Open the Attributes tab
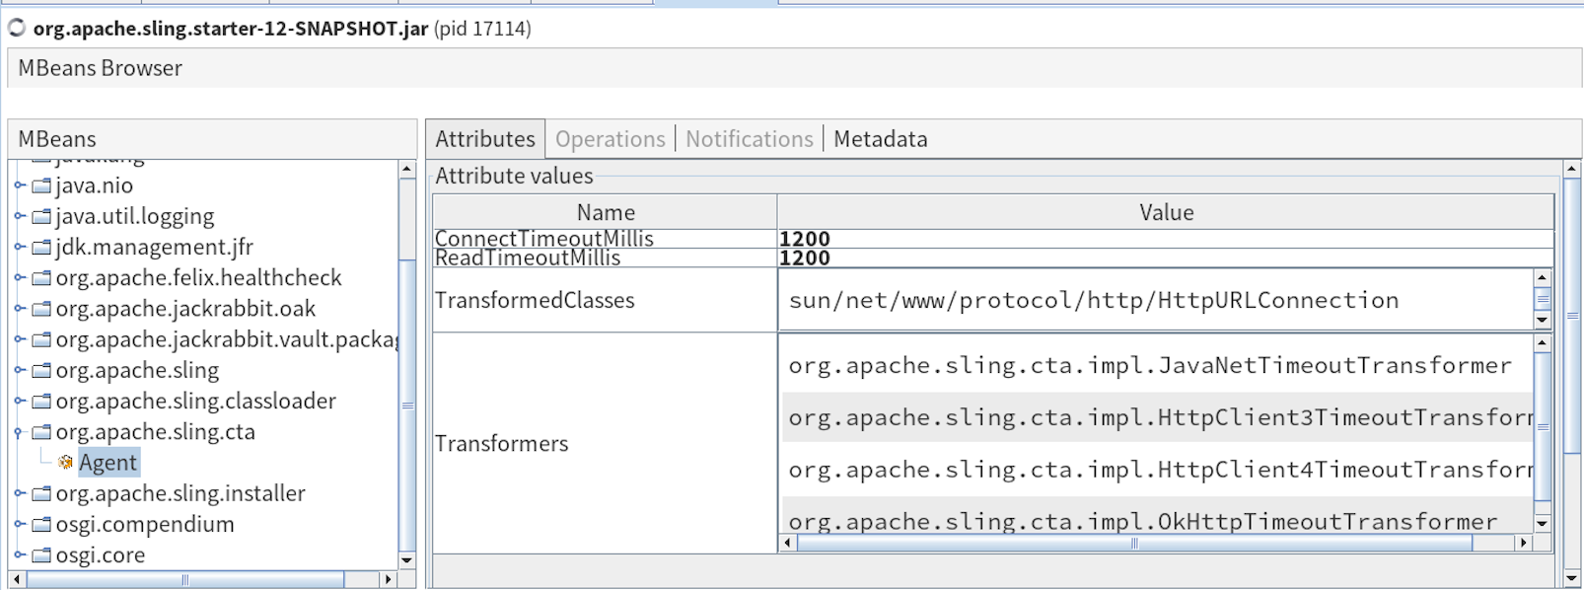 point(485,139)
